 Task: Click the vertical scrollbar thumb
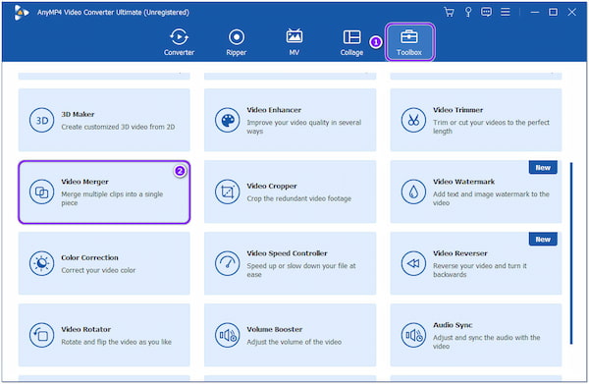tap(571, 253)
